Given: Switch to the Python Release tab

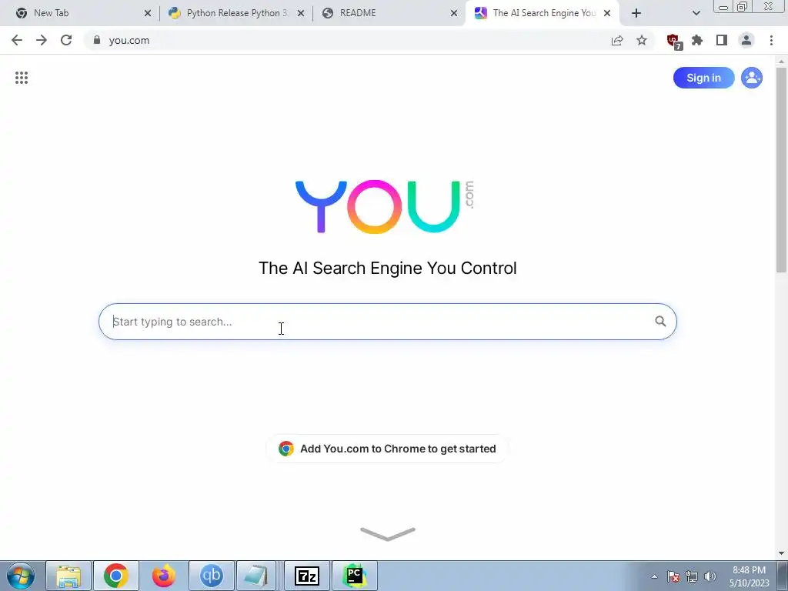Looking at the screenshot, I should click(x=236, y=13).
